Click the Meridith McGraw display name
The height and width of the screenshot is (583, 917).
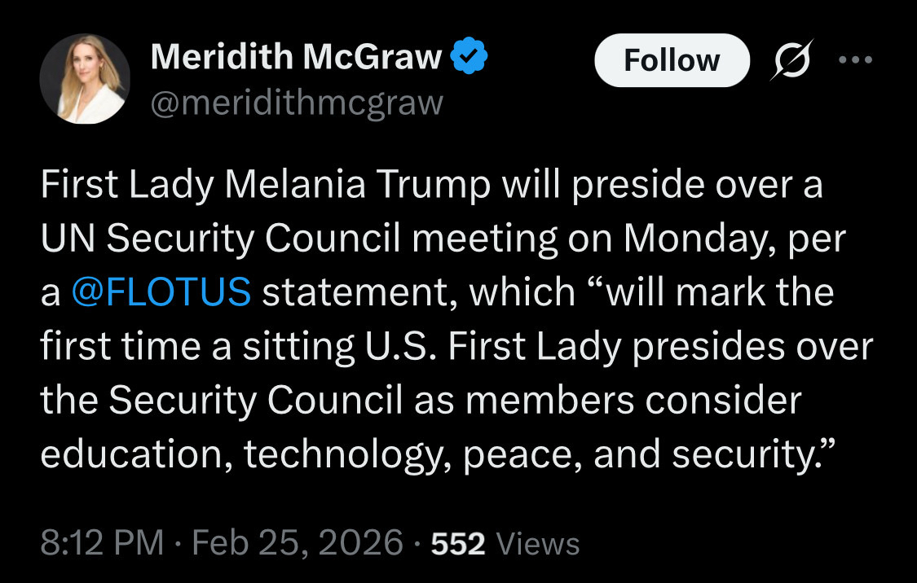point(297,56)
